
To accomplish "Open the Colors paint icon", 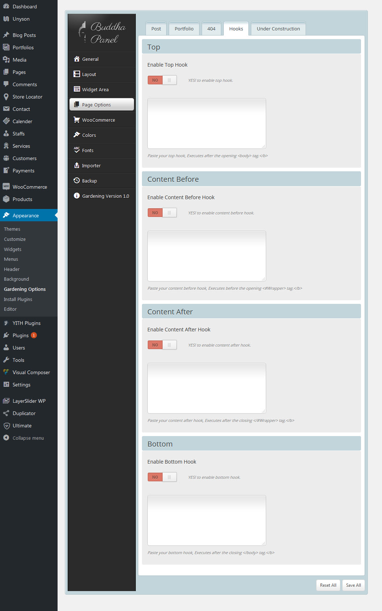I will (77, 135).
